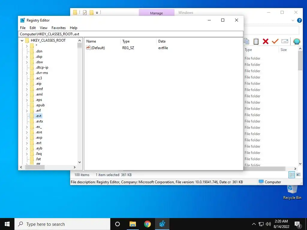
Task: Expand the .dsw registry key
Action: click(x=27, y=62)
